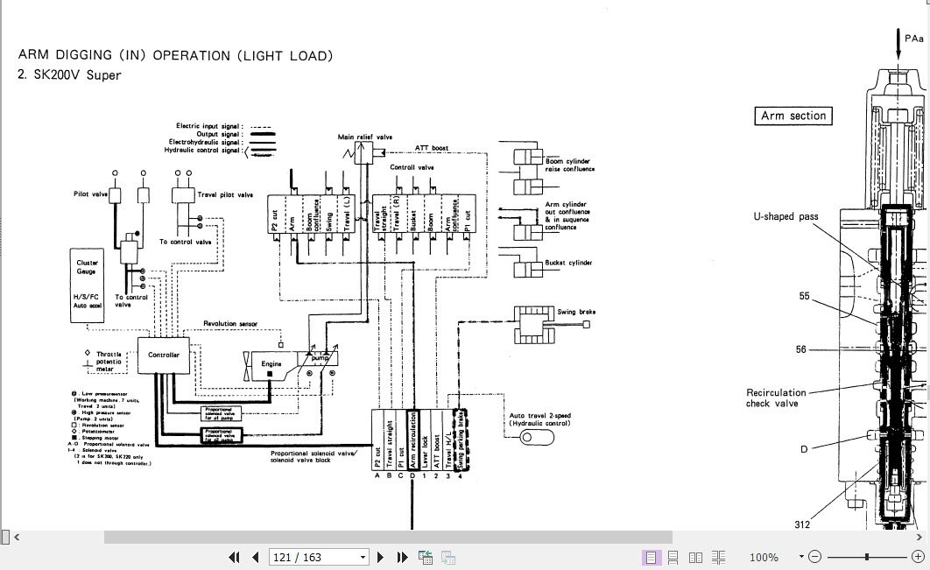This screenshot has width=930, height=570.
Task: Click the 'Engine' label in diagram
Action: coord(271,363)
